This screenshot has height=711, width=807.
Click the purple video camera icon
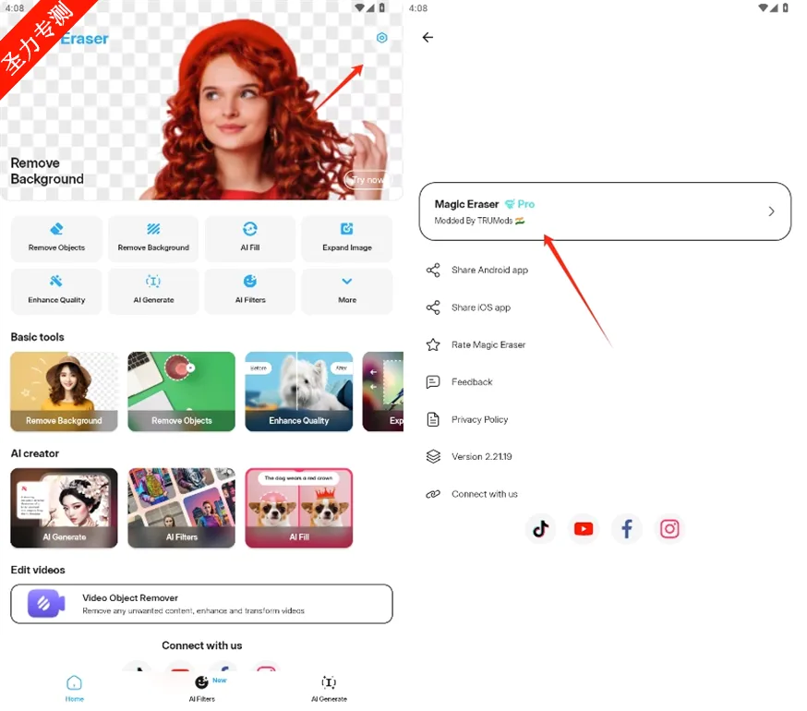click(x=46, y=603)
